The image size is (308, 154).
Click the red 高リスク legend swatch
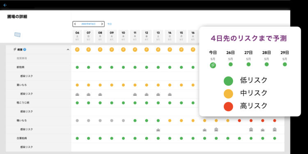pyautogui.click(x=228, y=106)
